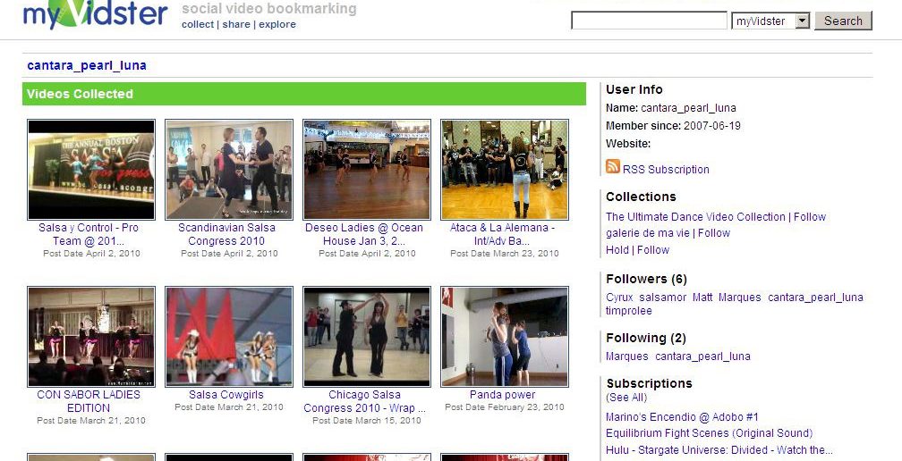Follow The Ultimate Dance Video Collection
This screenshot has height=461, width=902.
pos(810,217)
